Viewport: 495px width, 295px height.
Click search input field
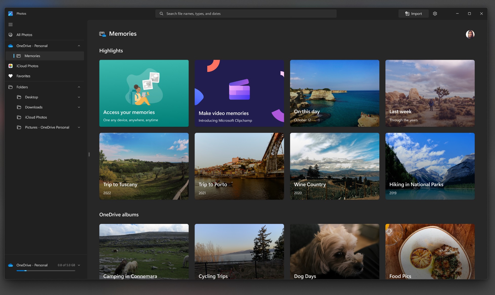click(x=246, y=13)
